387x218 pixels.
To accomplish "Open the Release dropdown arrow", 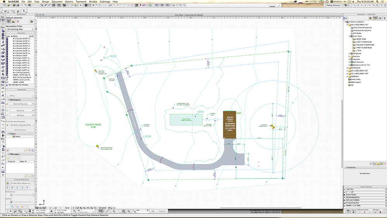I will tap(33, 115).
